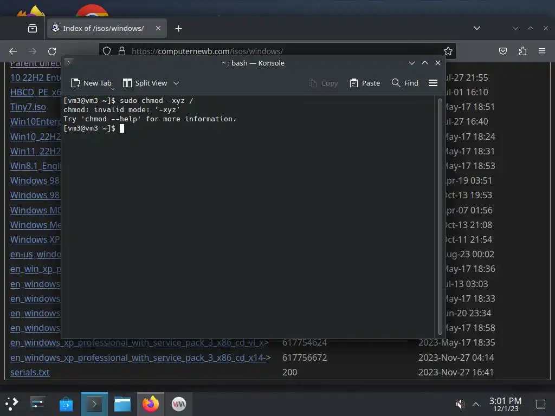The width and height of the screenshot is (555, 416).
Task: Open Konsole hamburger menu
Action: pos(433,83)
